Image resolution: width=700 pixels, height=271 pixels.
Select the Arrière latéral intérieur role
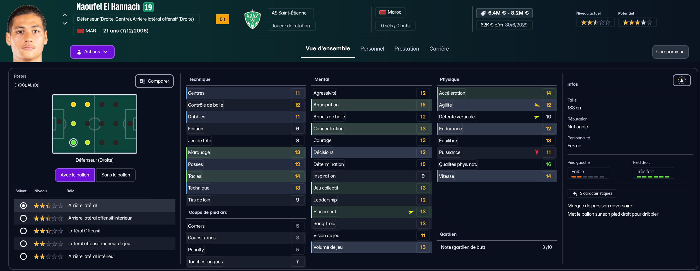23,256
